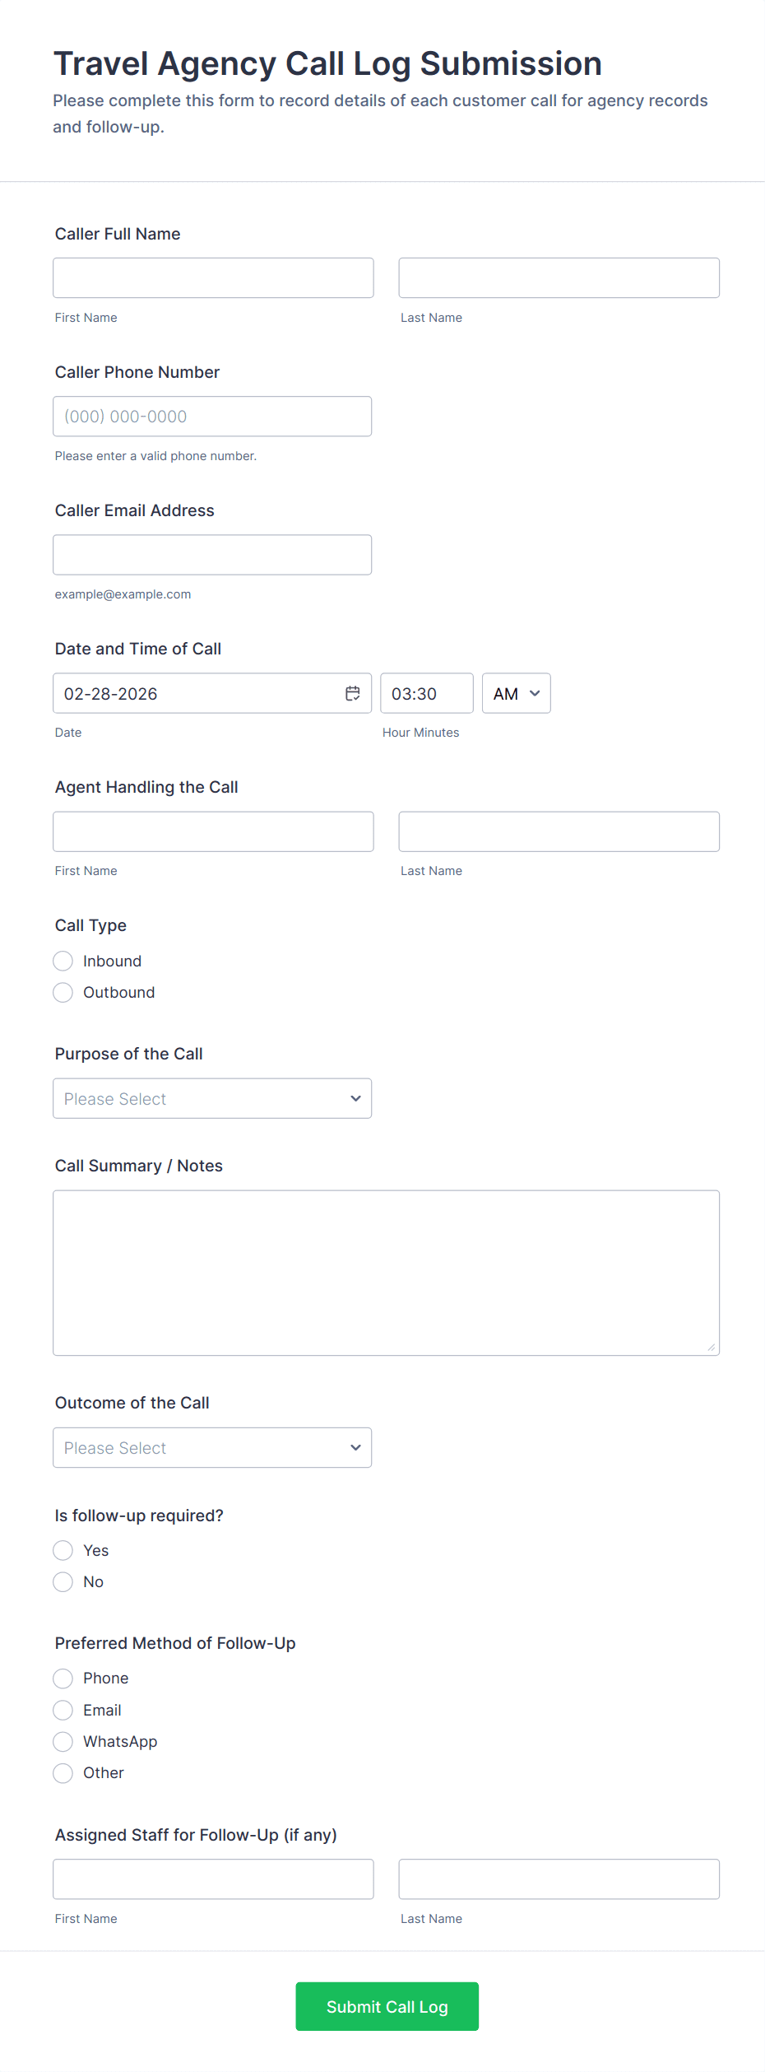Click the Agent Handling First Name field
The image size is (765, 2072).
point(213,831)
